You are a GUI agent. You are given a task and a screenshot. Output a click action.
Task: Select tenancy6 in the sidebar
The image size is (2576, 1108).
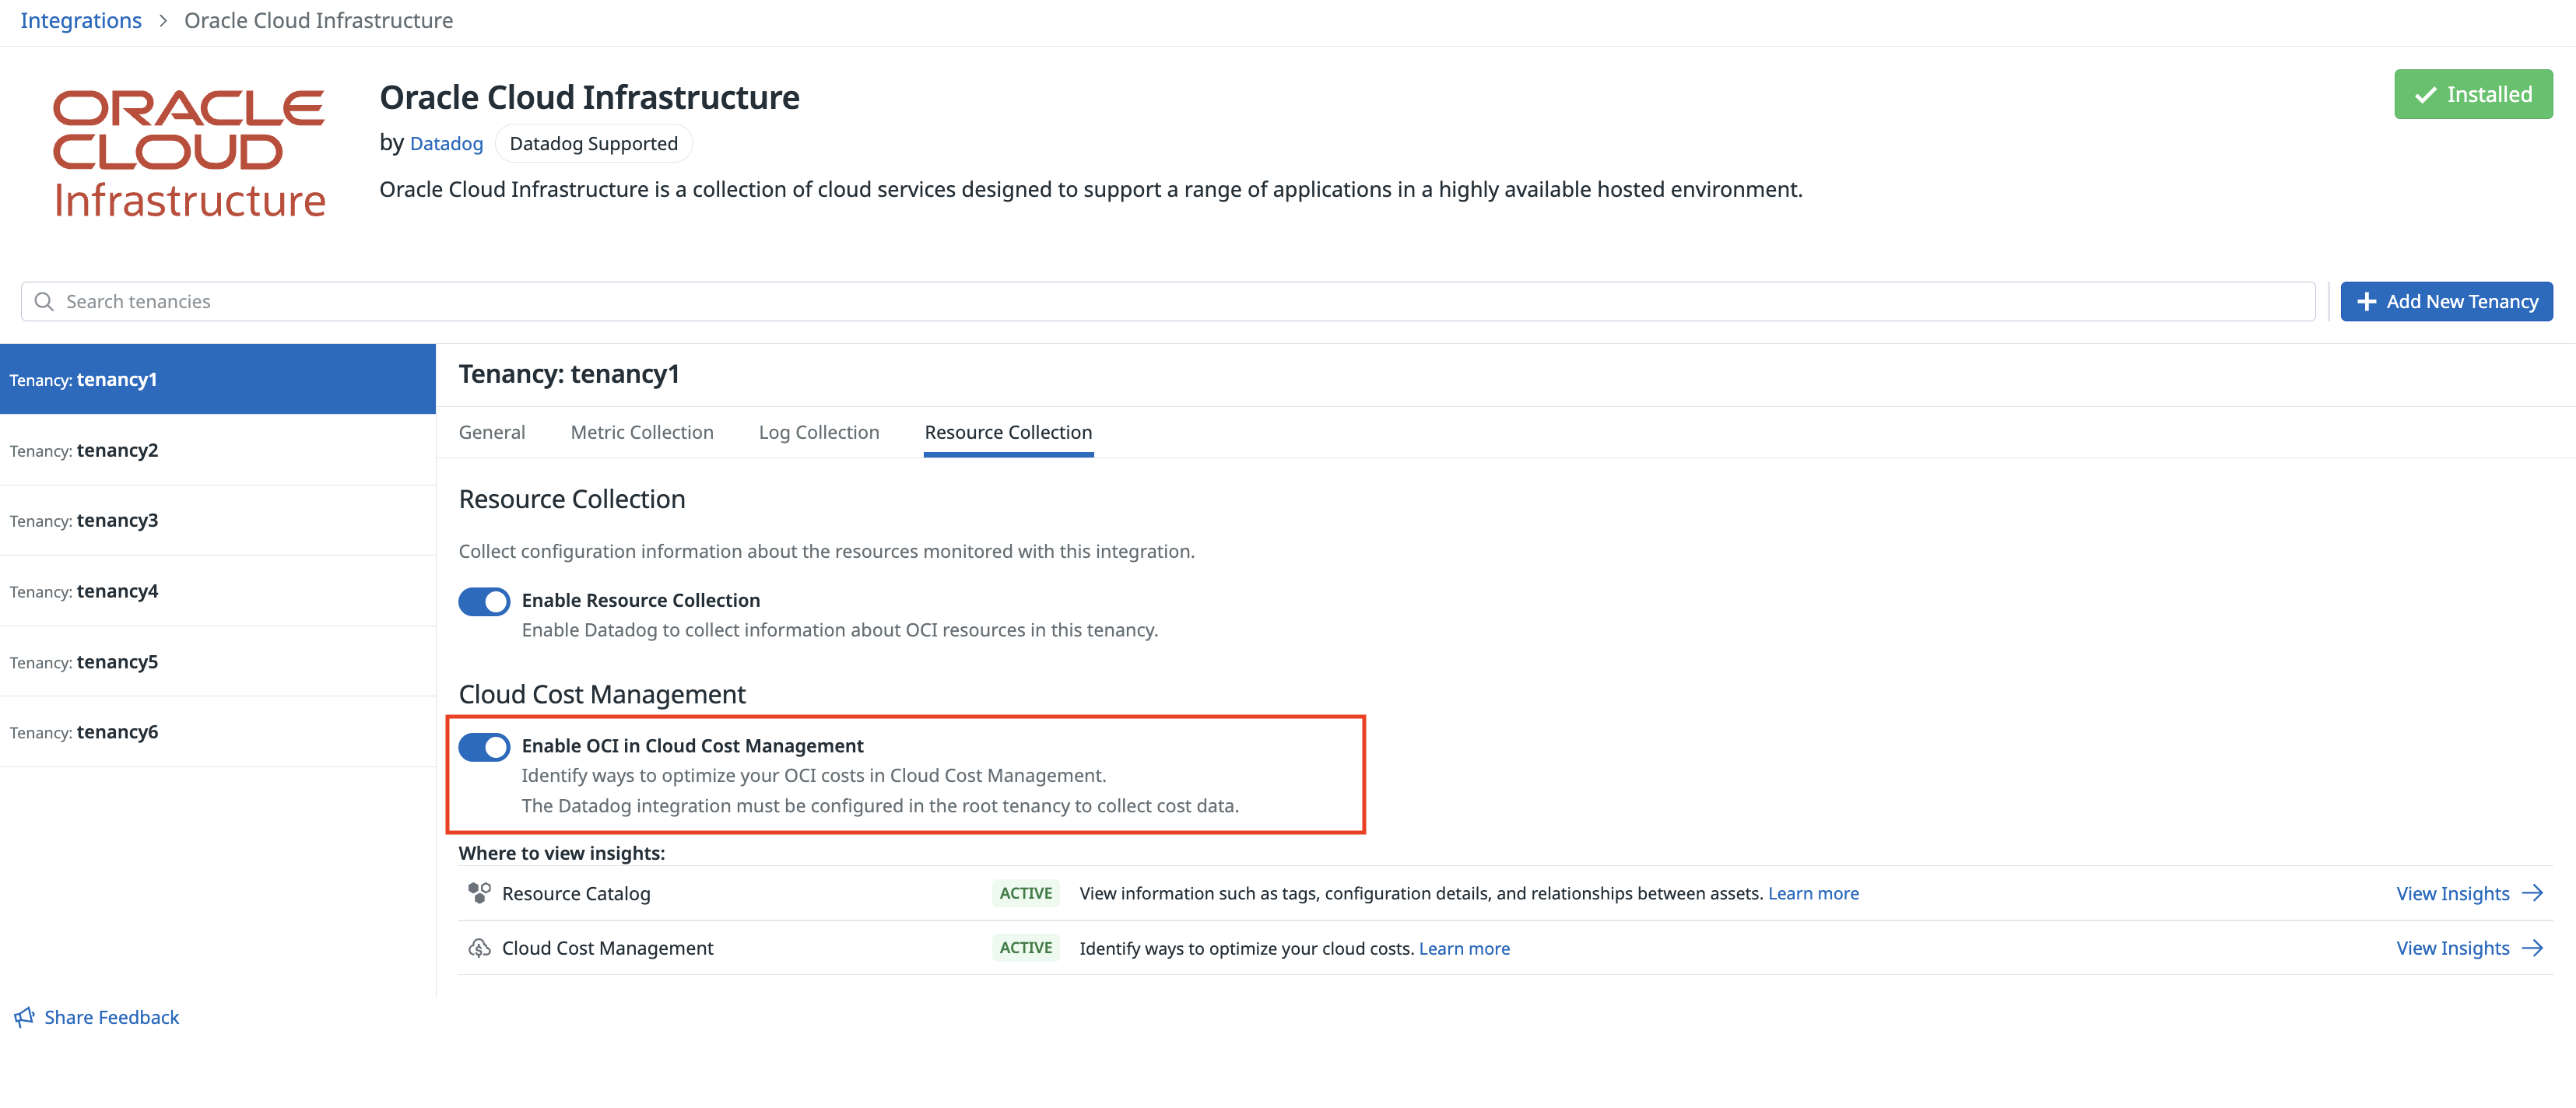click(218, 732)
